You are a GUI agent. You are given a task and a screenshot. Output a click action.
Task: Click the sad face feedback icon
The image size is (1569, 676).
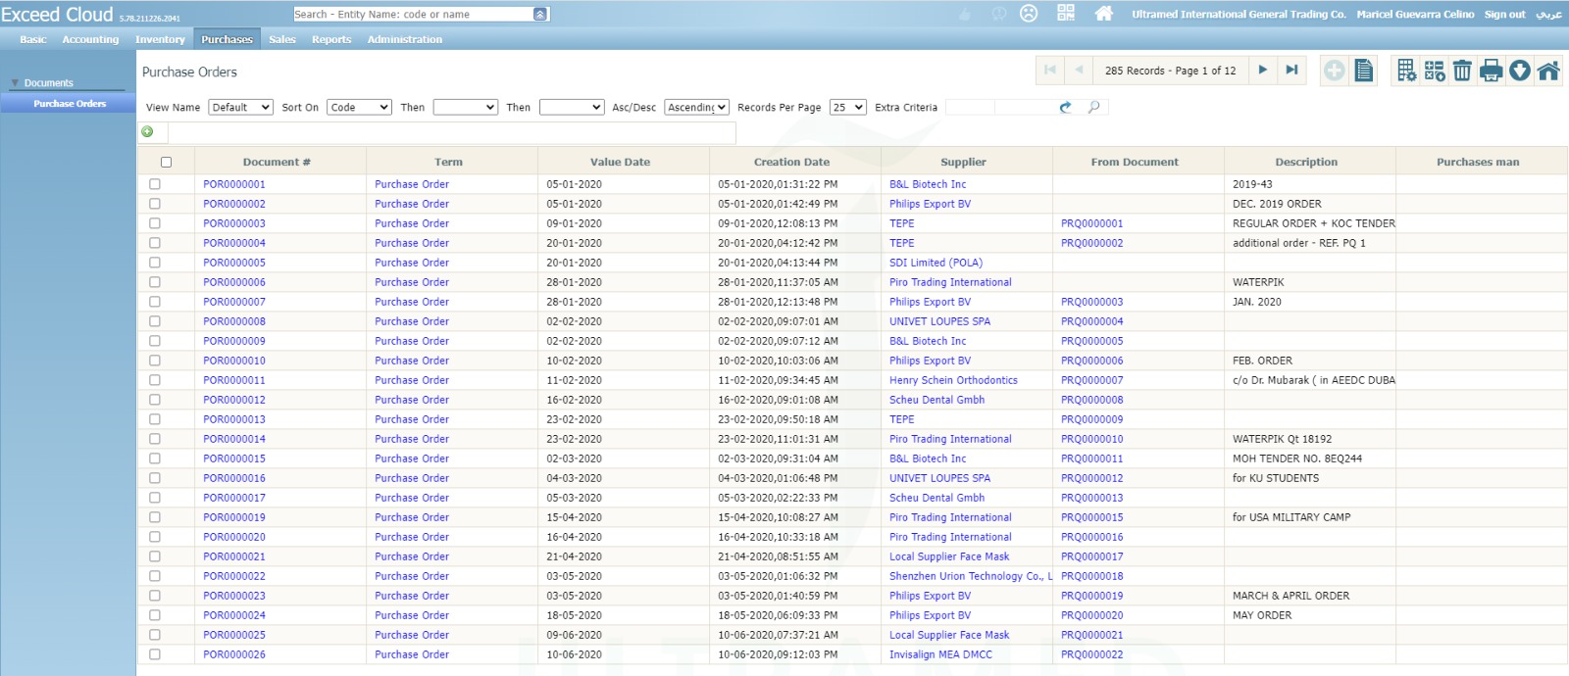click(x=1029, y=14)
